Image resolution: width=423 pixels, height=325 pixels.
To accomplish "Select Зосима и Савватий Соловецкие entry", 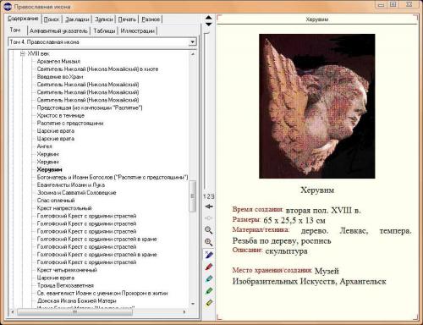I will click(x=77, y=193).
